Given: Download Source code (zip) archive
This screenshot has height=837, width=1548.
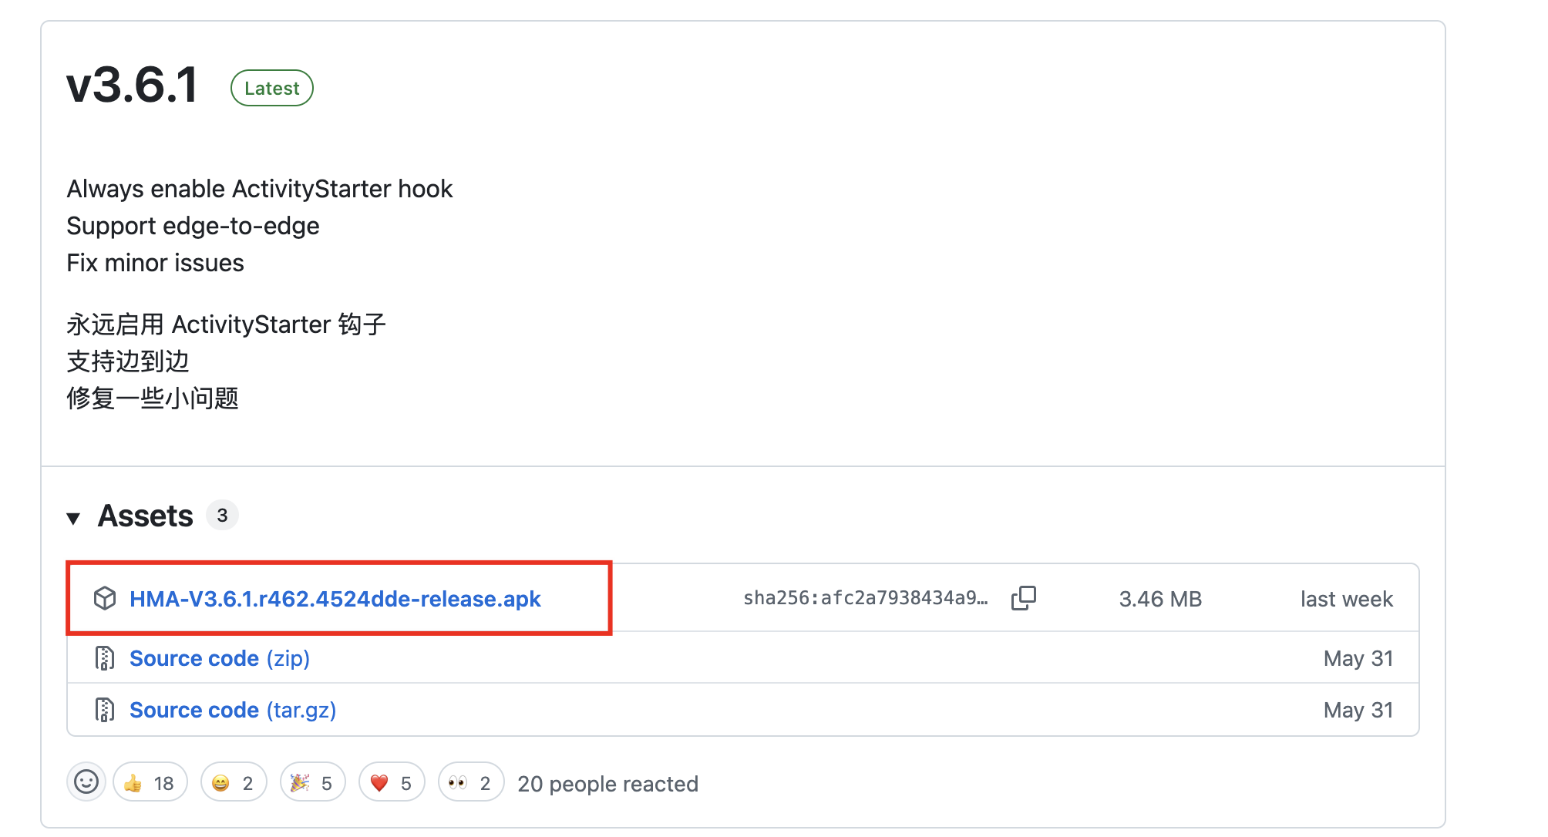Looking at the screenshot, I should pyautogui.click(x=219, y=658).
